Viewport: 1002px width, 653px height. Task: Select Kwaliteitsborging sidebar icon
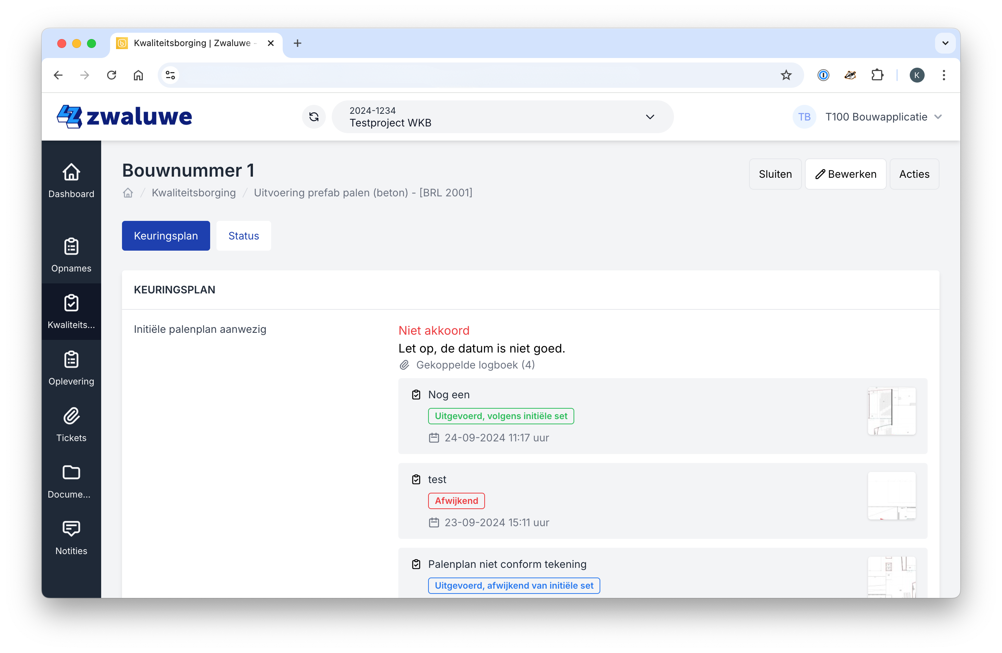(x=71, y=312)
